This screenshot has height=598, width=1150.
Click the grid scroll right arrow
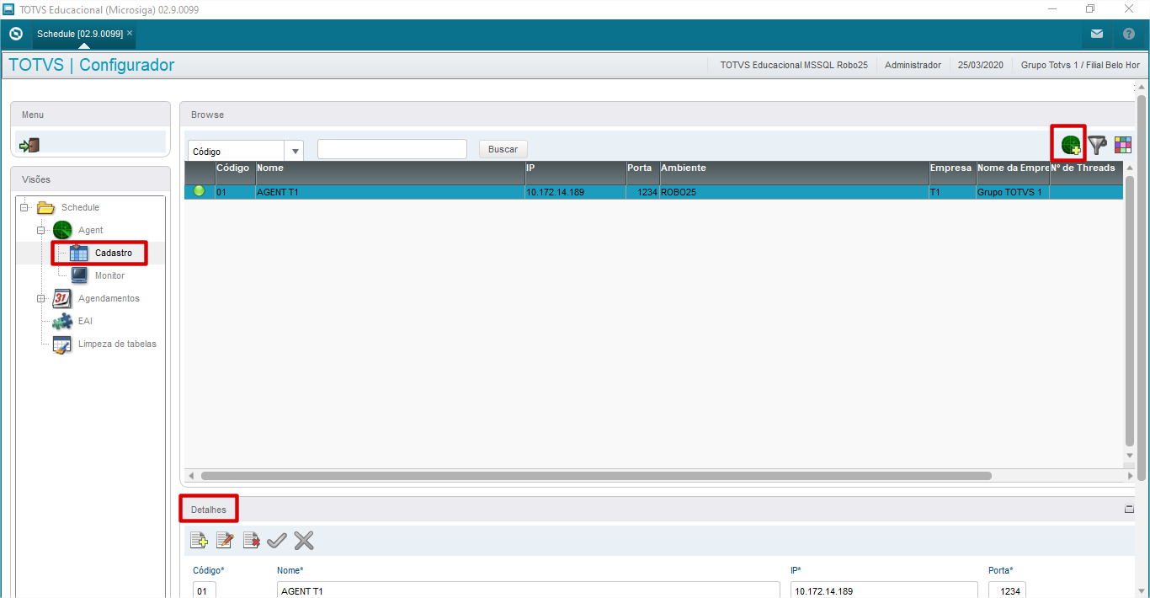click(1130, 476)
